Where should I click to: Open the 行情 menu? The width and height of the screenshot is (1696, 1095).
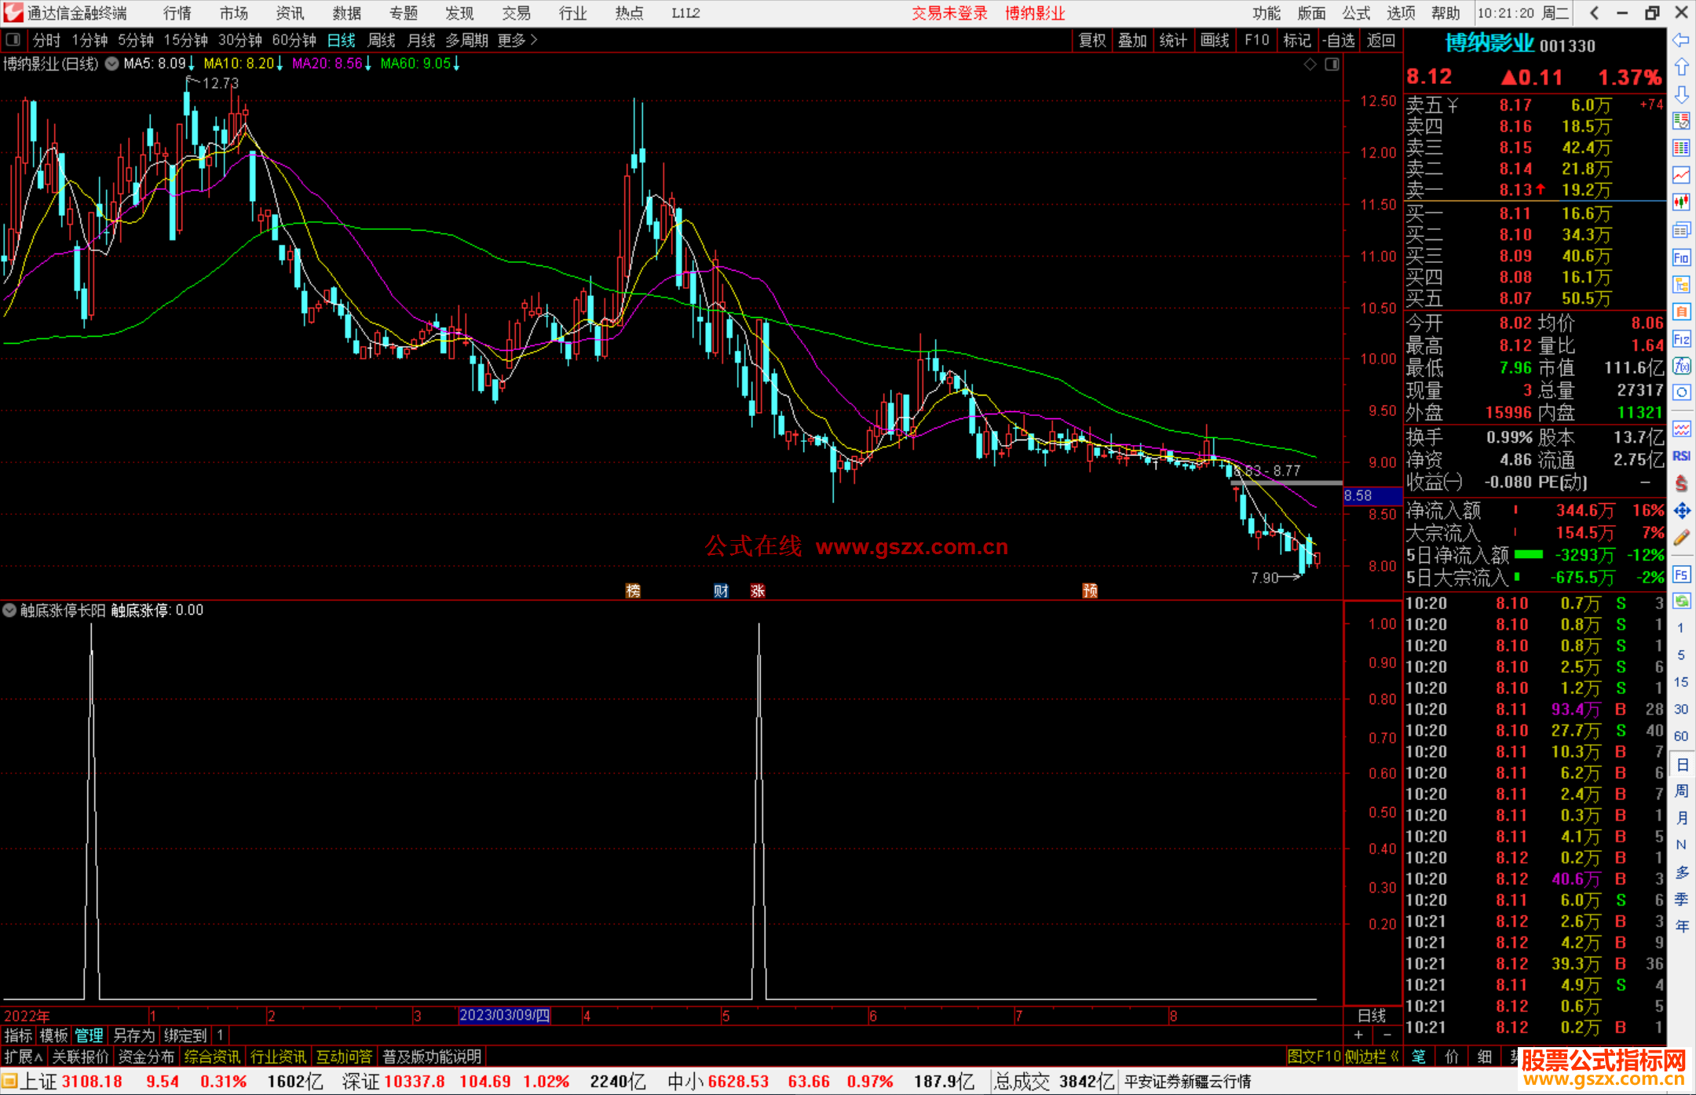pos(177,13)
